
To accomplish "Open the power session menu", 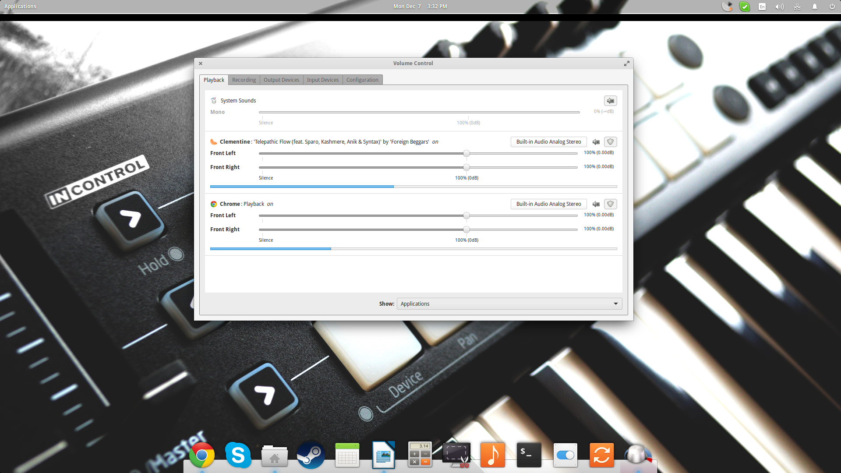I will [832, 7].
